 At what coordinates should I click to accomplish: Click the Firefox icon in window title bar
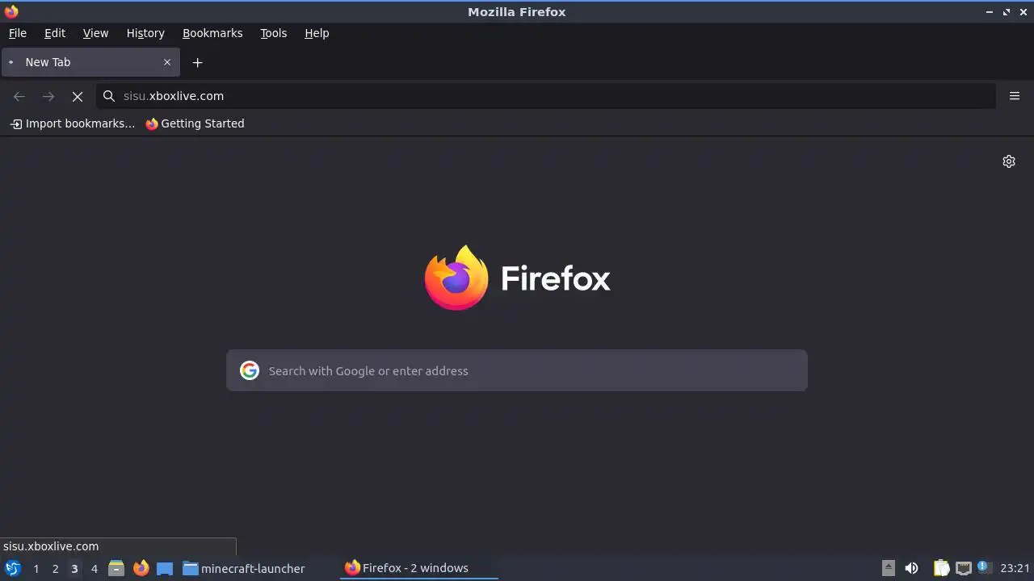[x=11, y=11]
